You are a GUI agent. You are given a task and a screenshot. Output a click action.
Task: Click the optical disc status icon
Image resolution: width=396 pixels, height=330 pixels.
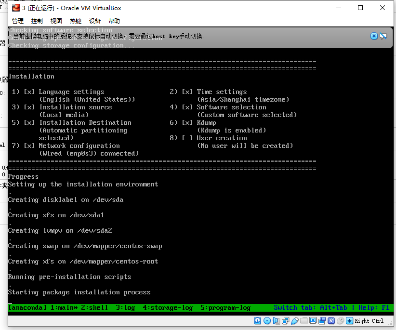point(267,321)
